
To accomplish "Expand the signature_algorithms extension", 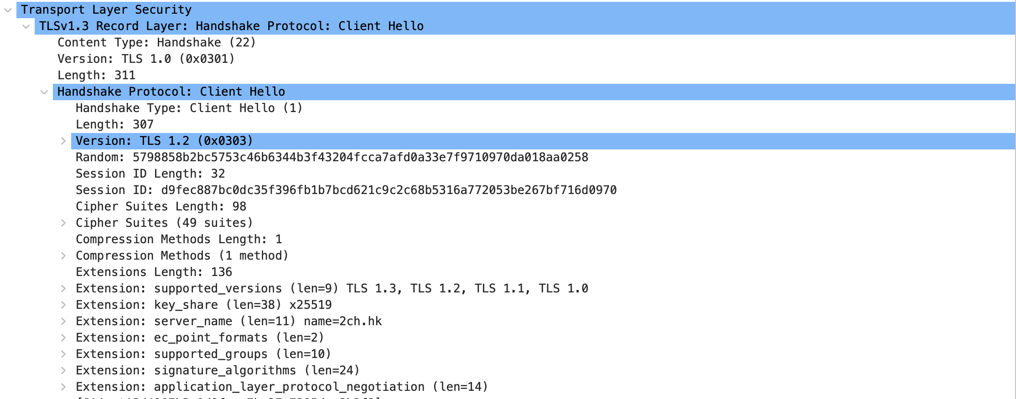I will tap(63, 371).
